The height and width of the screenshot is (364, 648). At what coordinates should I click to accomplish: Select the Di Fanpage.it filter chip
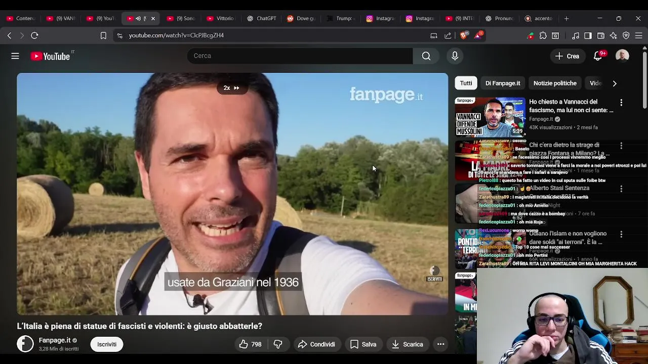coord(503,83)
